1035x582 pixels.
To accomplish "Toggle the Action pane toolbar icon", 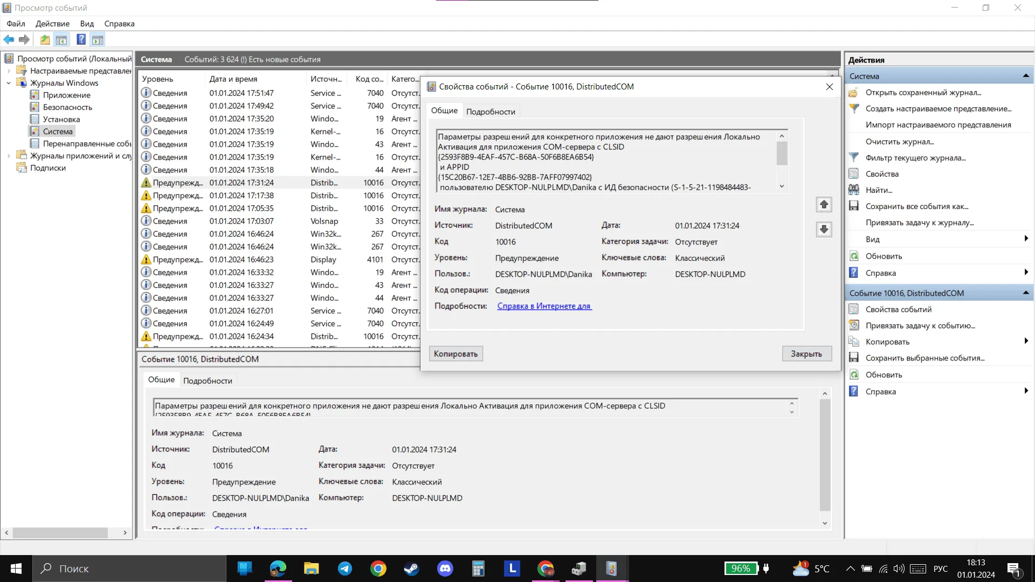I will pos(98,39).
